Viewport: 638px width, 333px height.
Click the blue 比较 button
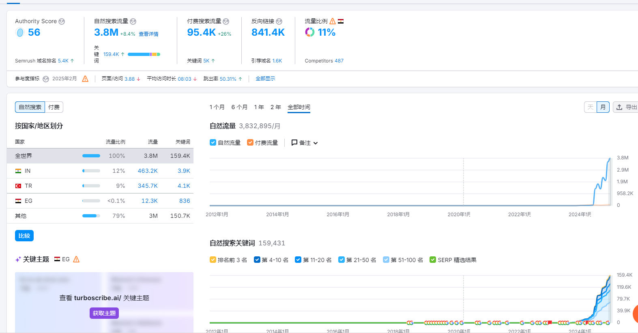[24, 236]
